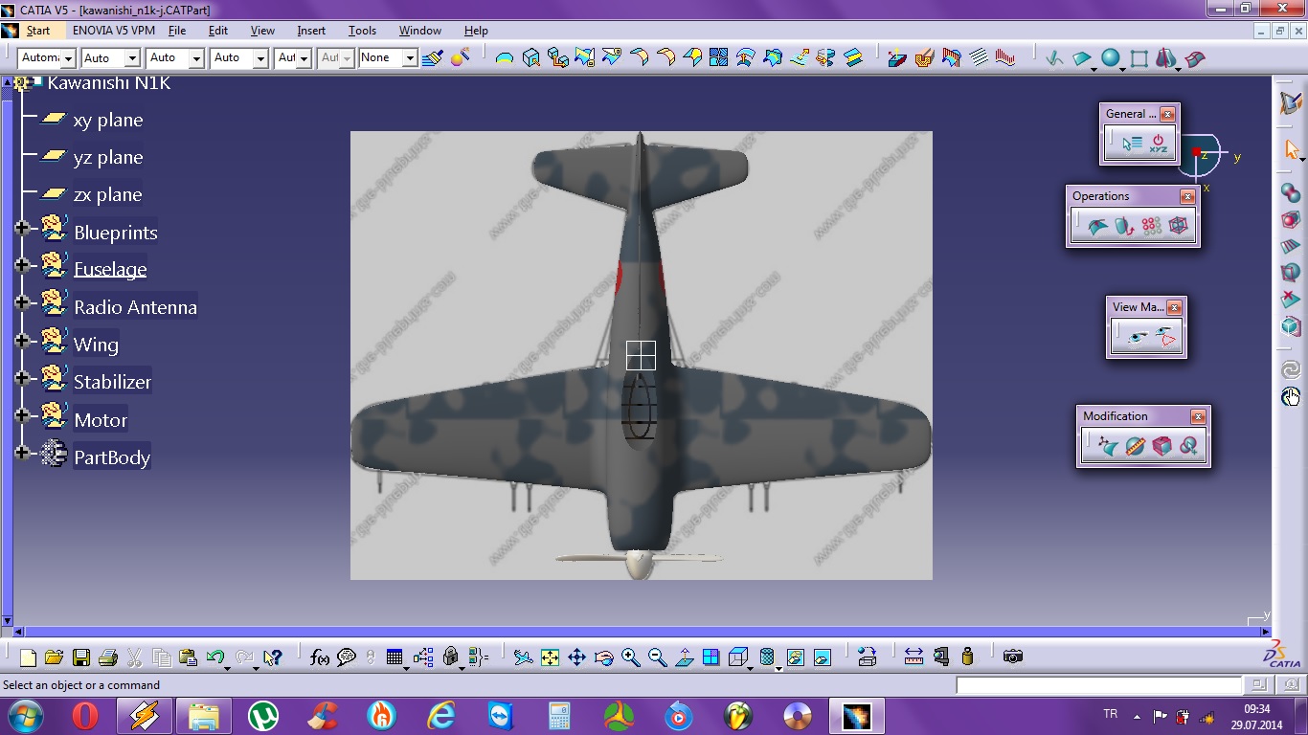Open the Tools menu

click(362, 31)
